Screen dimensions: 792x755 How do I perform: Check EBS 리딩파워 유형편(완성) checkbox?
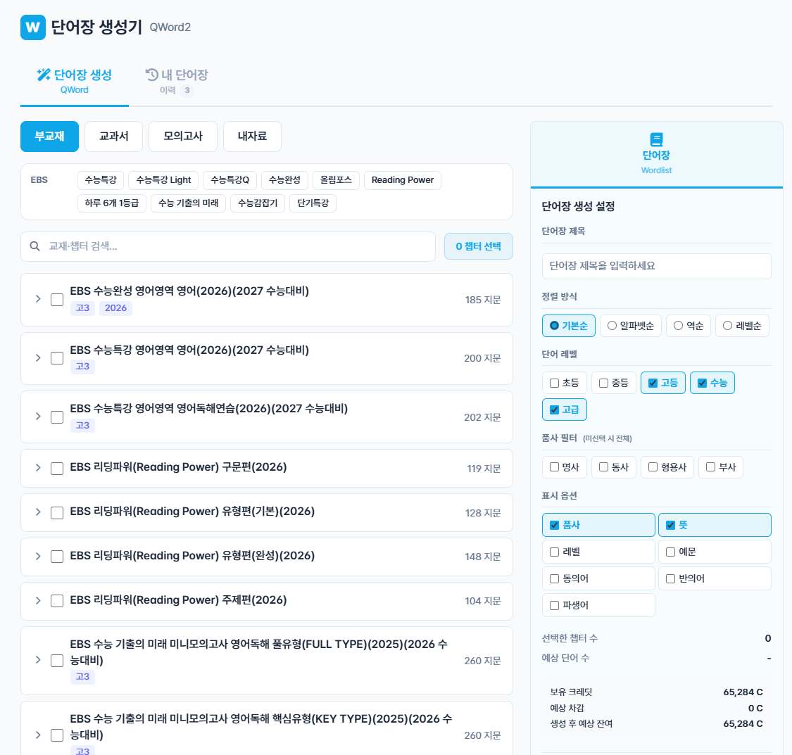[x=57, y=557]
